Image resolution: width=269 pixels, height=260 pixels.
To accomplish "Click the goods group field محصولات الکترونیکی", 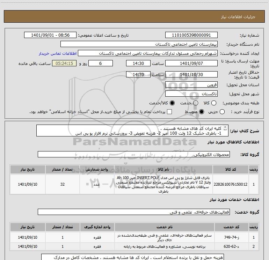I will [x=134, y=154].
